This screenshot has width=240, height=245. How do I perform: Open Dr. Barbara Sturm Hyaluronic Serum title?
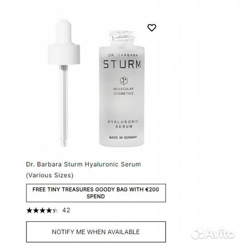(83, 164)
